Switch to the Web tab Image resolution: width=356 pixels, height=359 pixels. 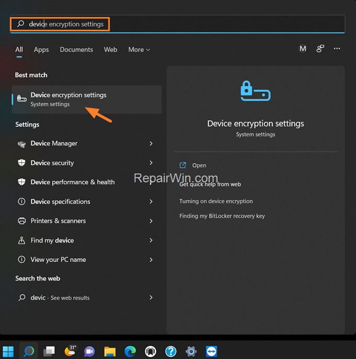tap(110, 50)
